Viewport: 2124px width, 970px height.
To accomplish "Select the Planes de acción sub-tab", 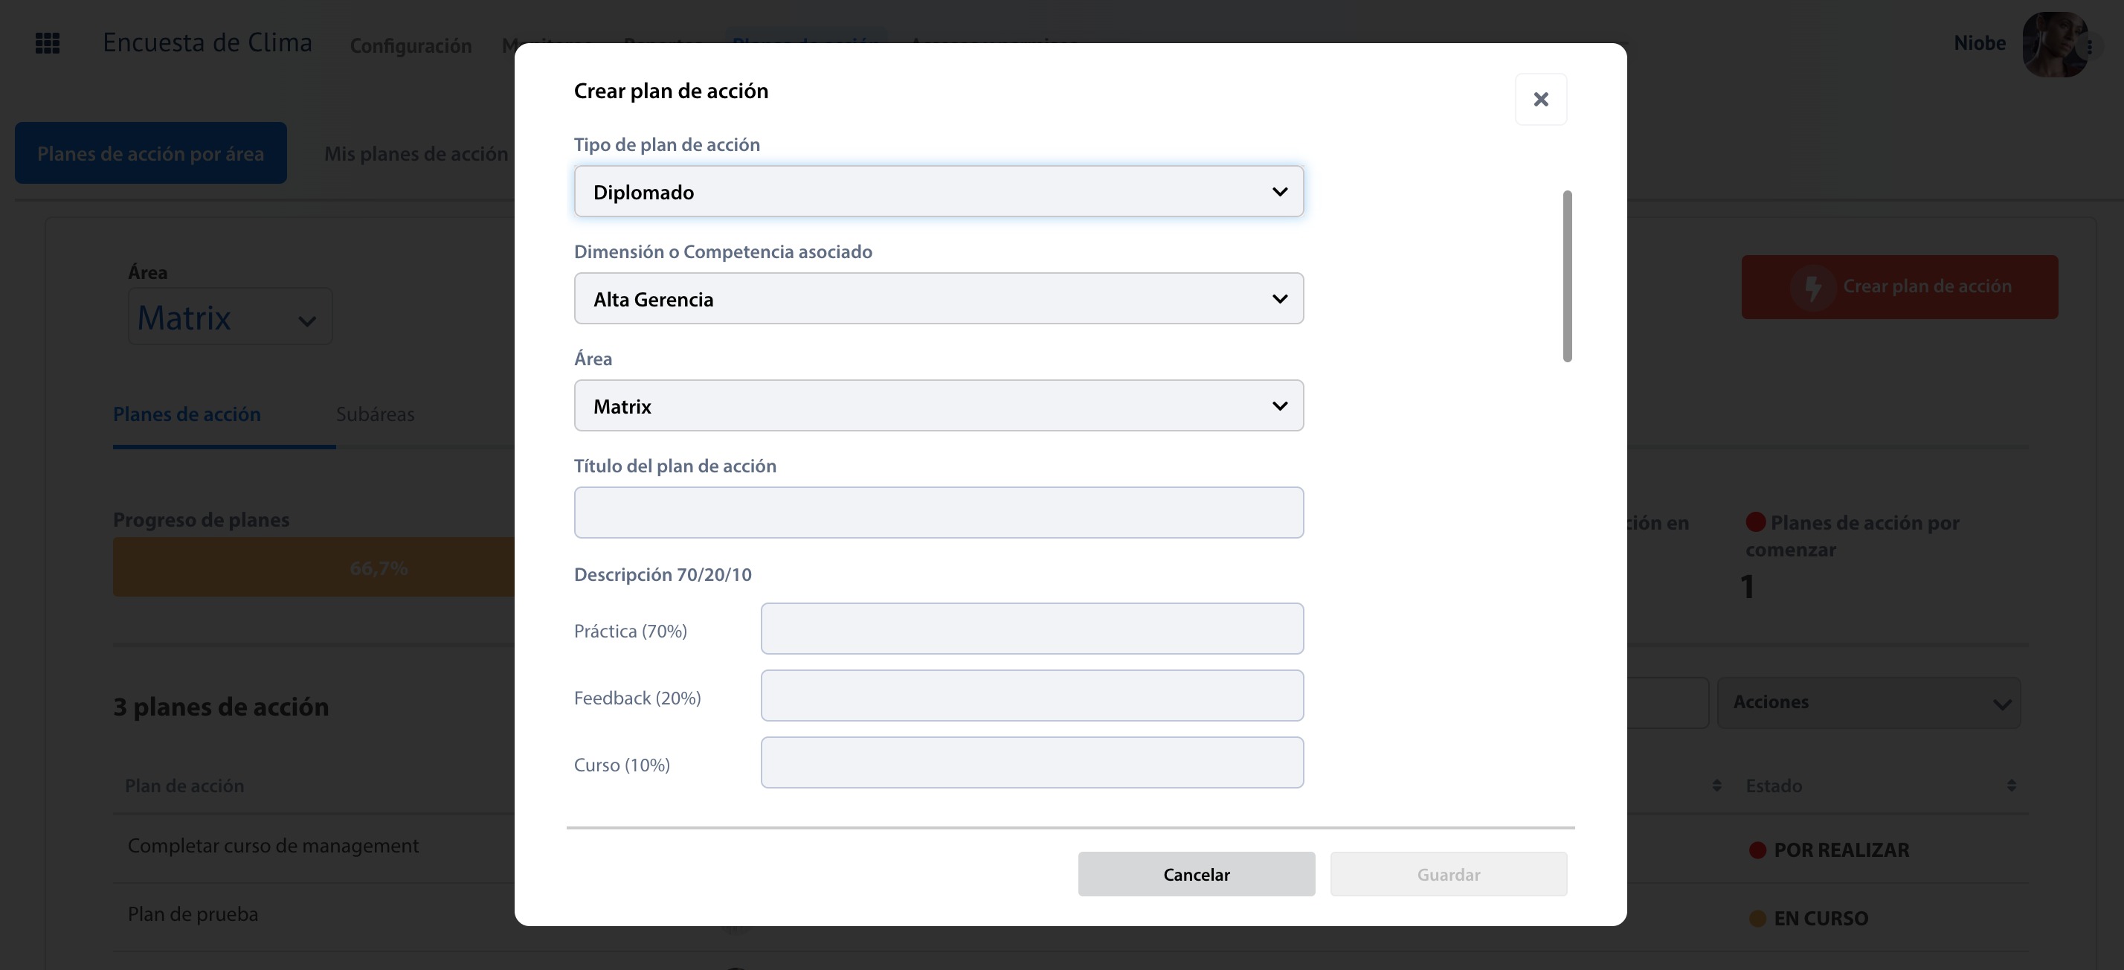I will [187, 414].
